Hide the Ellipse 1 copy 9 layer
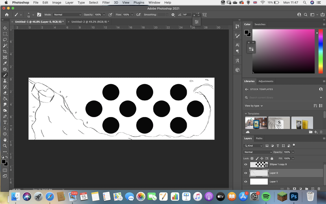The image size is (326, 204). click(246, 164)
